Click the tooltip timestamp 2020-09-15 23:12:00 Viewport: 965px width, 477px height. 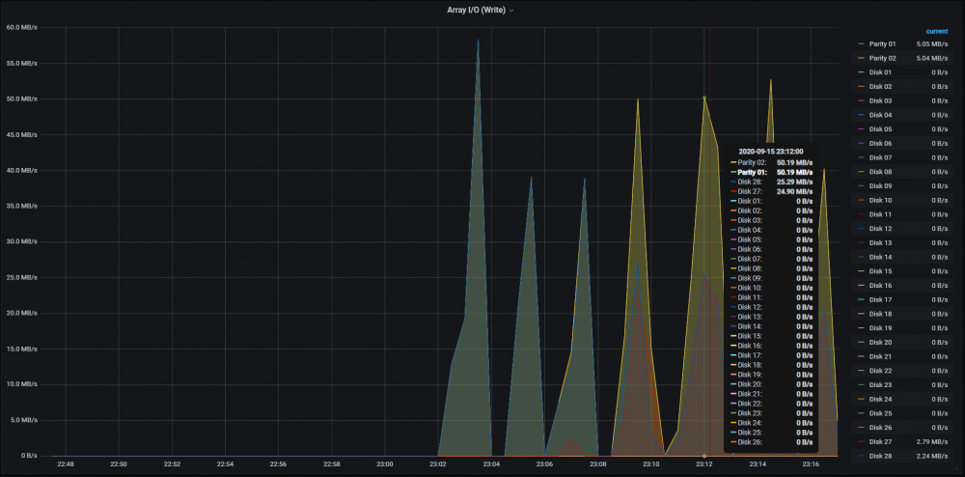770,151
